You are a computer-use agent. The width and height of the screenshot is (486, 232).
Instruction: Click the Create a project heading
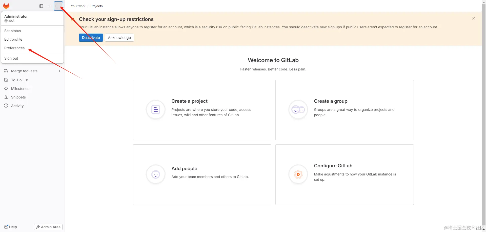[190, 101]
